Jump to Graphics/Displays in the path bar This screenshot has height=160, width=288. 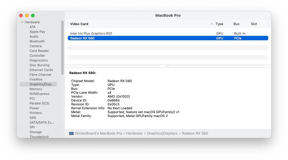coord(162,133)
